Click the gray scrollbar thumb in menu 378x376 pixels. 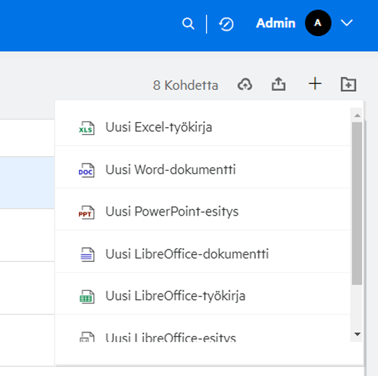357,203
